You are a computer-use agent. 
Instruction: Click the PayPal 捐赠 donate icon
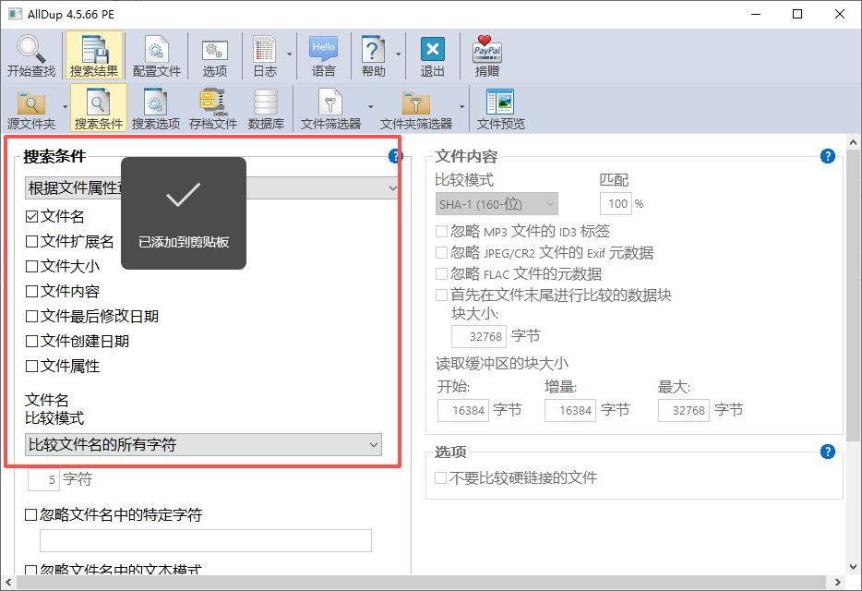486,55
